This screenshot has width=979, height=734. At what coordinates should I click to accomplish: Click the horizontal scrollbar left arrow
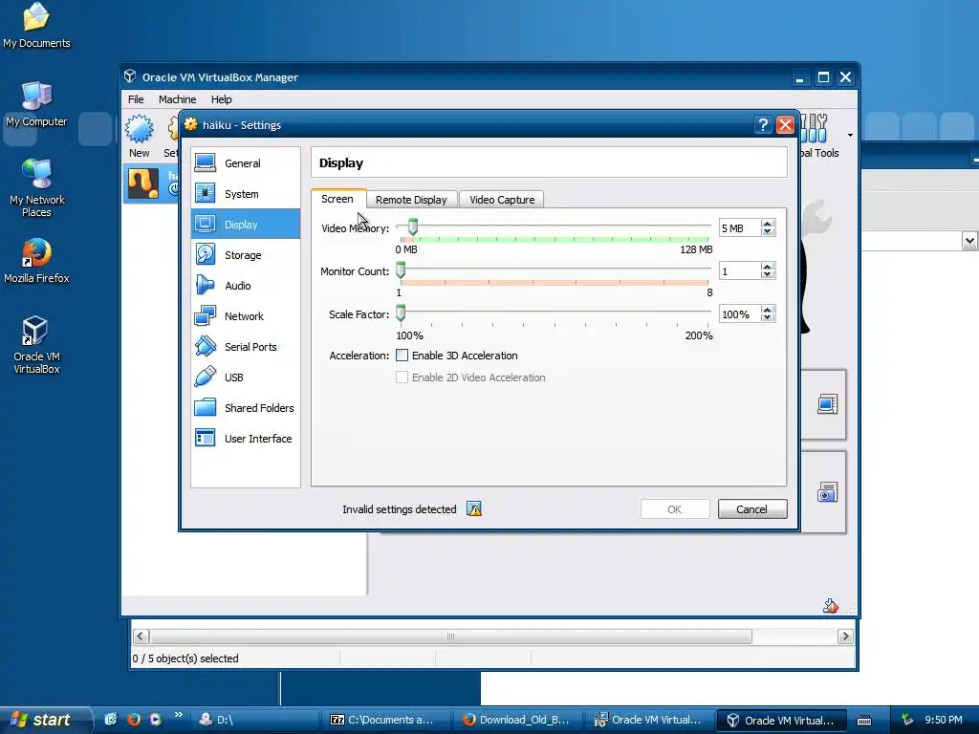(141, 636)
